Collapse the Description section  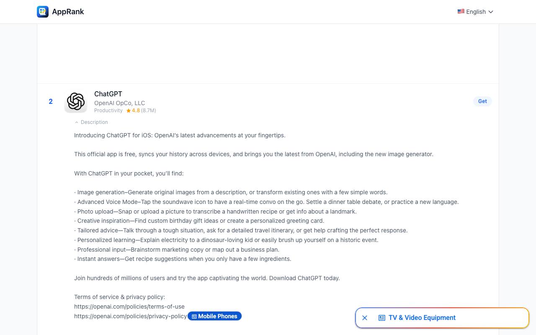[x=91, y=122]
